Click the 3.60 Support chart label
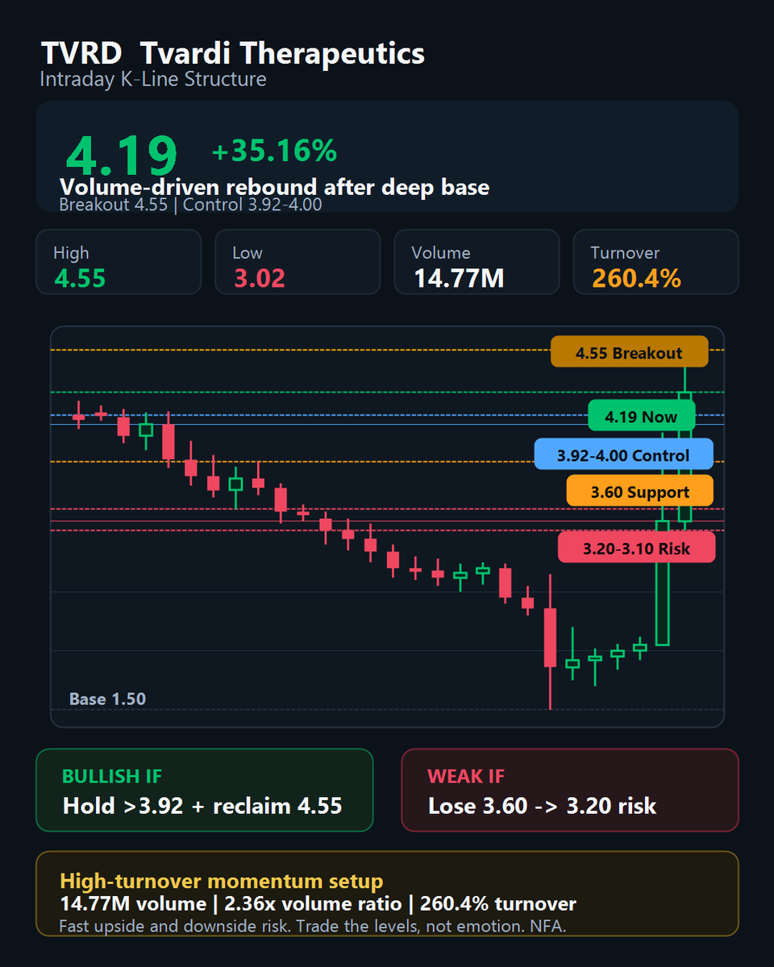Image resolution: width=774 pixels, height=967 pixels. pos(640,492)
